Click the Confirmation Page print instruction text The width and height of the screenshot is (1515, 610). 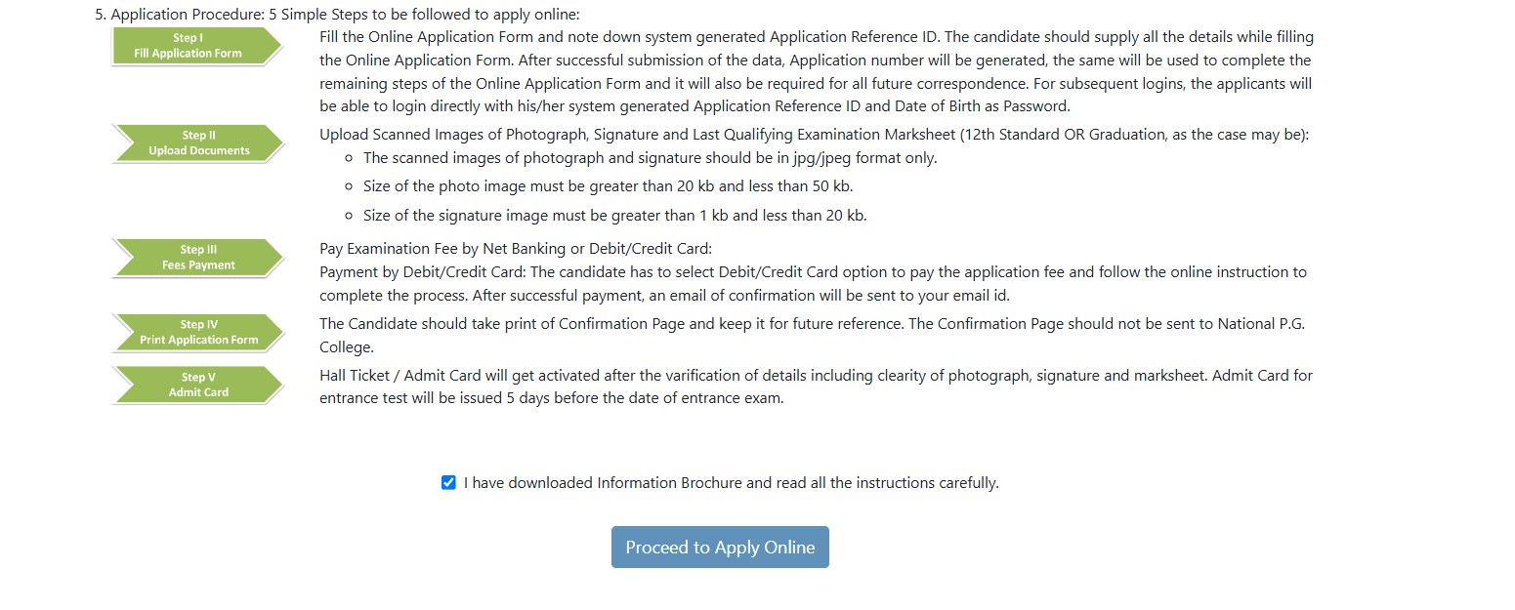[x=812, y=324]
